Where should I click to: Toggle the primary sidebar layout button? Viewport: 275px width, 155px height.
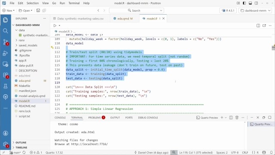[244, 3]
